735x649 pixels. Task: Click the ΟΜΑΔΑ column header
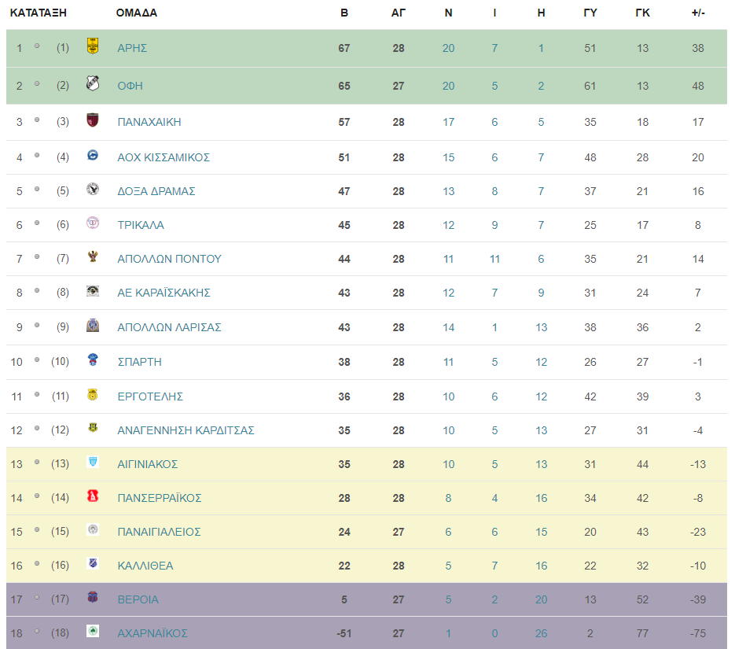point(137,13)
